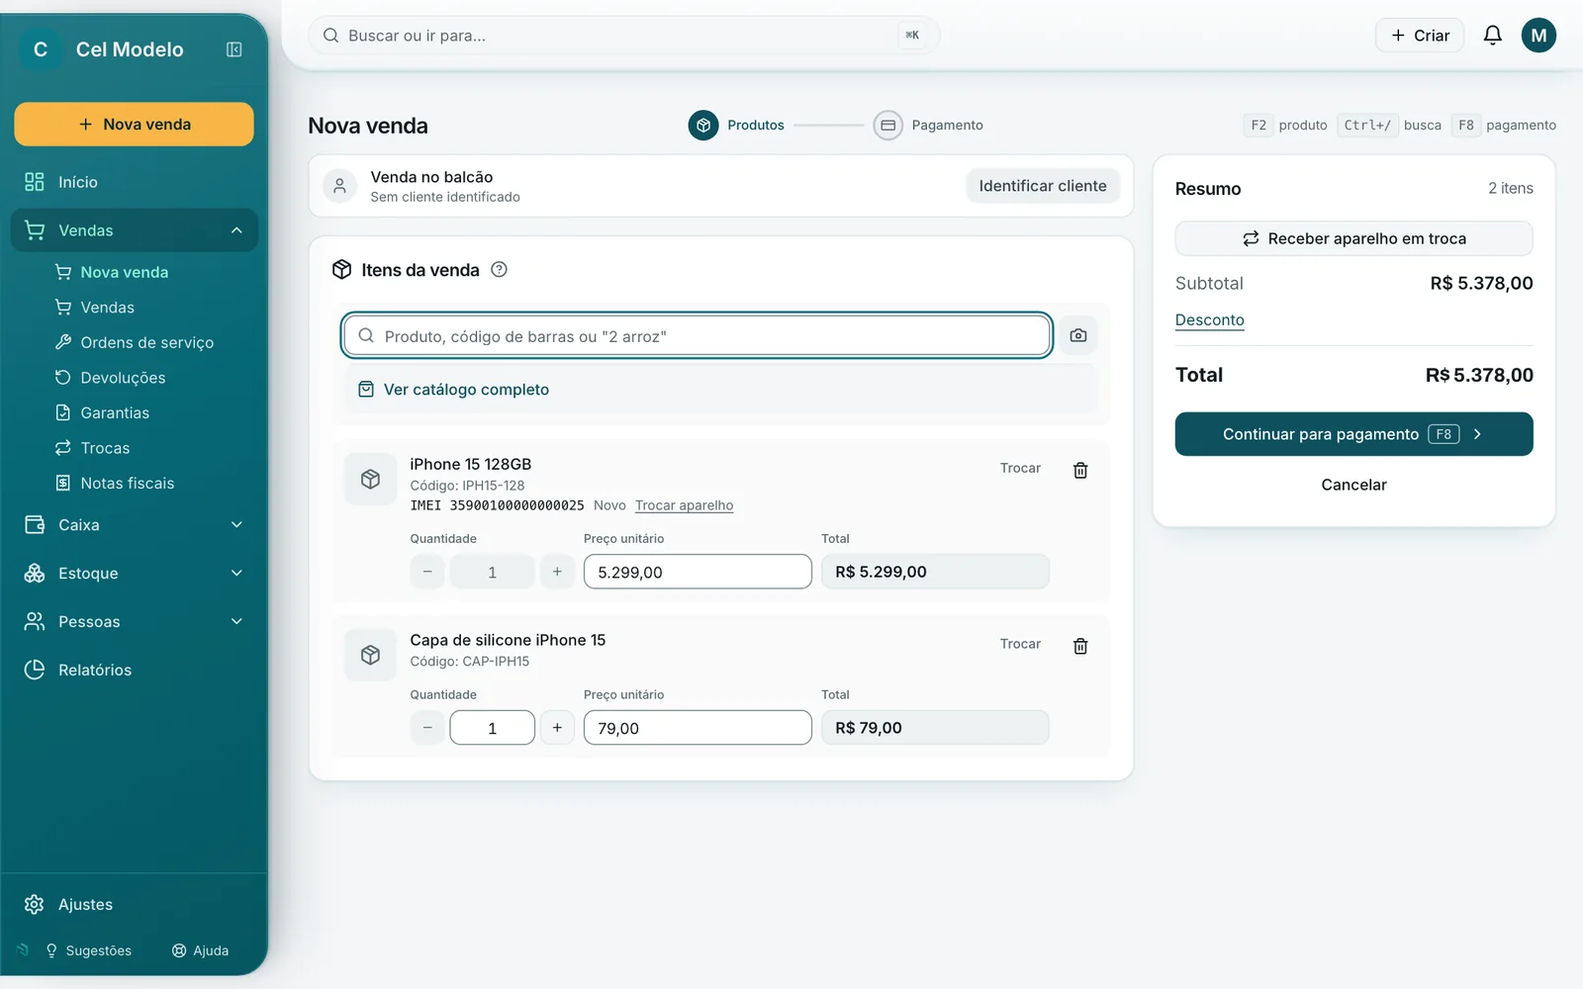Open user avatar M menu

click(x=1538, y=36)
